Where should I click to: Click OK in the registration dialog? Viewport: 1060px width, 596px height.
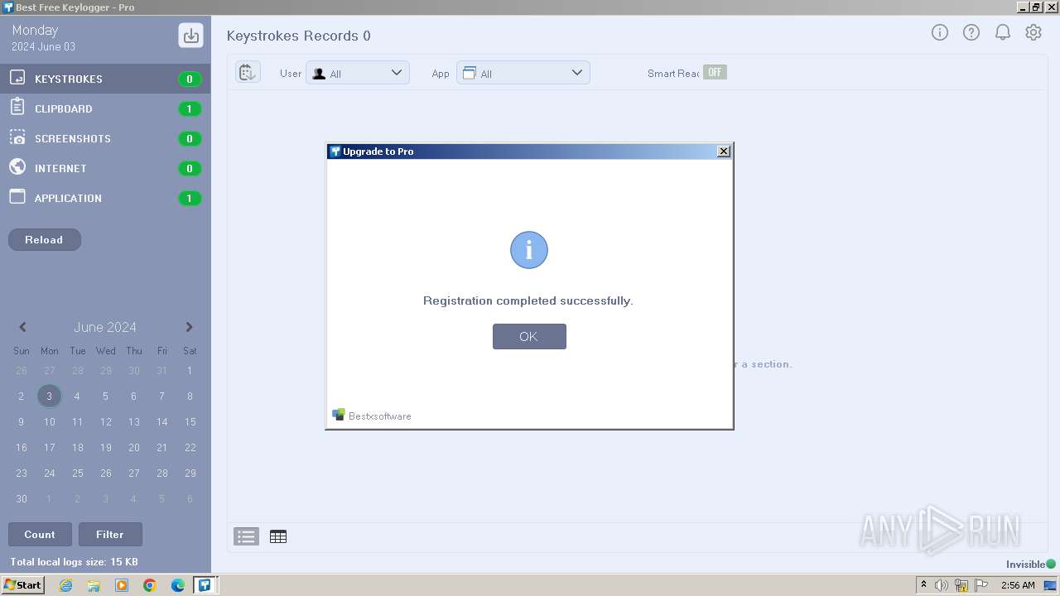pyautogui.click(x=529, y=336)
